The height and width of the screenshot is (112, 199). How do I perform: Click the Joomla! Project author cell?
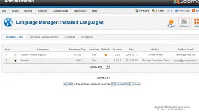[156, 55]
